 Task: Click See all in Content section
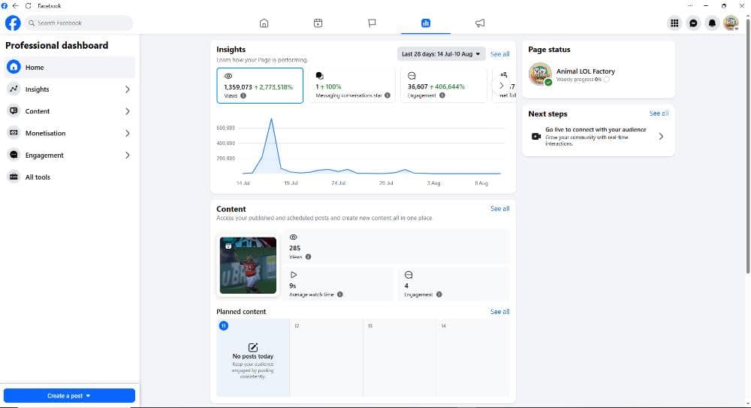(x=499, y=209)
